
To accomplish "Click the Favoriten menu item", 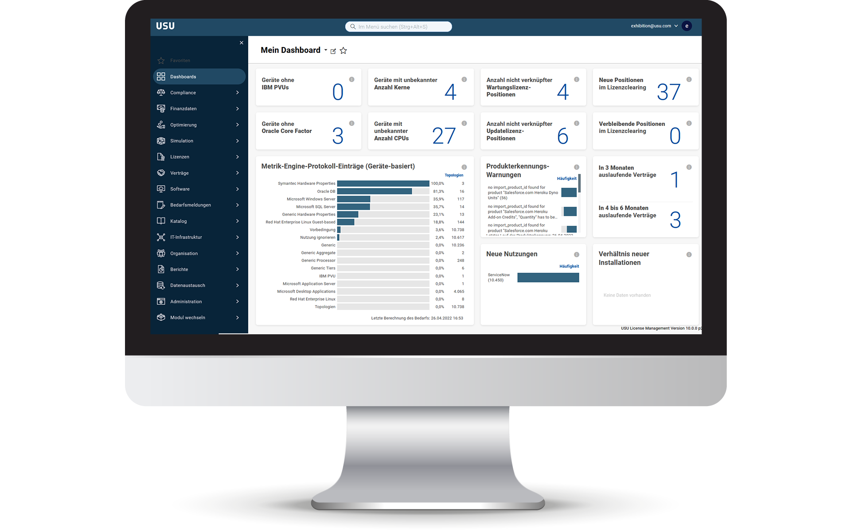I will [x=180, y=60].
